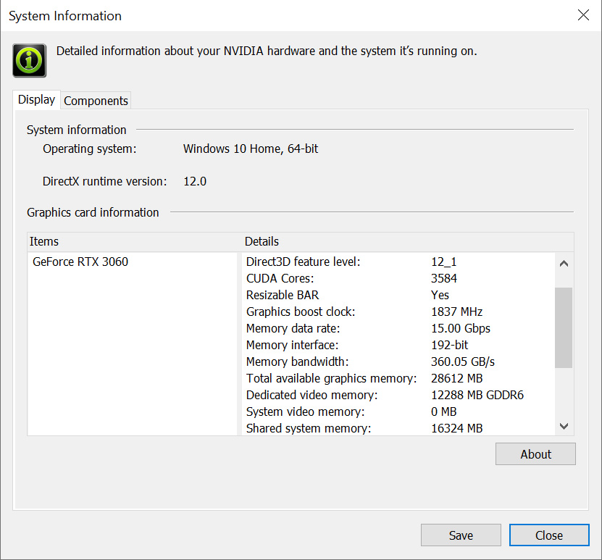Save the system information
Screen dimensions: 602x560
click(x=461, y=535)
